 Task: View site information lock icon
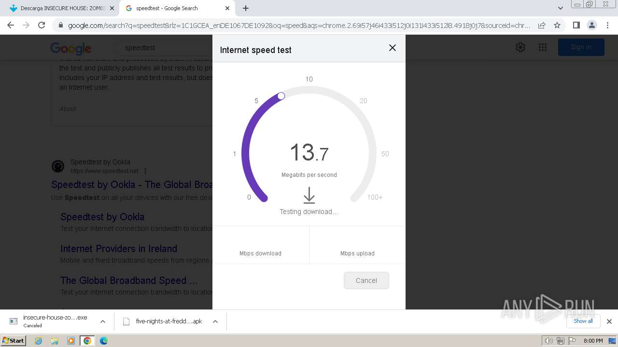pyautogui.click(x=60, y=26)
